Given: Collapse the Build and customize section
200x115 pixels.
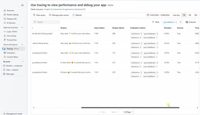Looking at the screenshot, I should coord(22,27).
